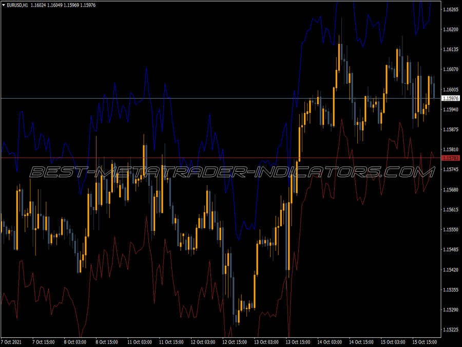Select the 1.15680 price scale value
Screen dimensions: 462x347
(451, 189)
